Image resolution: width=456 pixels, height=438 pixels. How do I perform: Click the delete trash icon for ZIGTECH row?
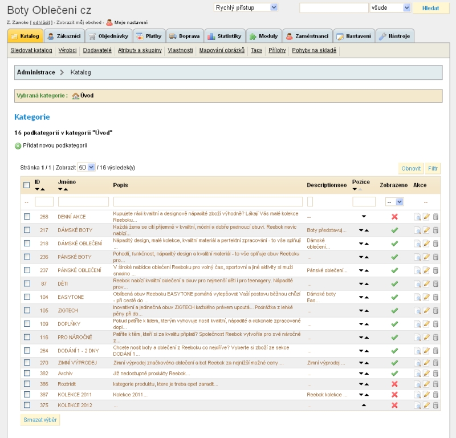(x=435, y=311)
